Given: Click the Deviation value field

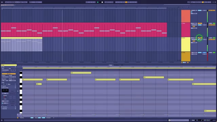Looking at the screenshot, I should (54, 118).
